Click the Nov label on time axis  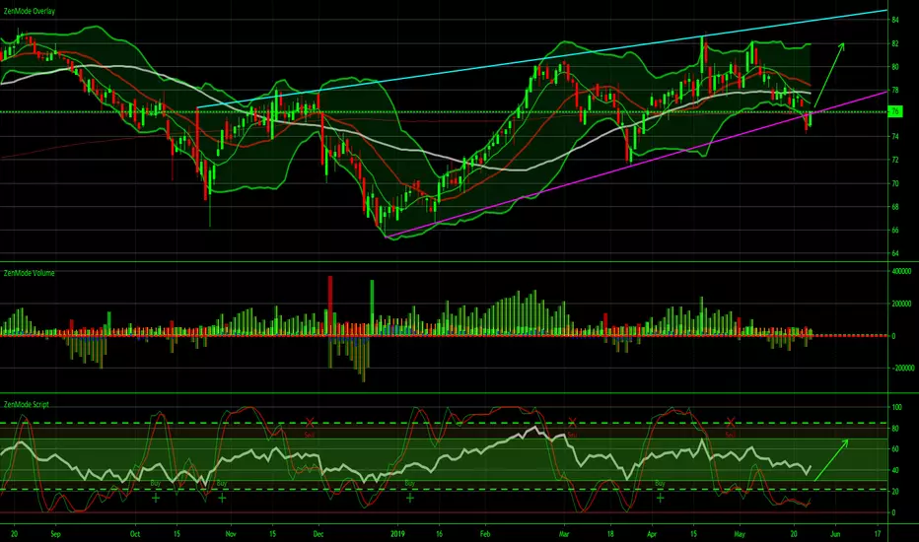pyautogui.click(x=231, y=534)
